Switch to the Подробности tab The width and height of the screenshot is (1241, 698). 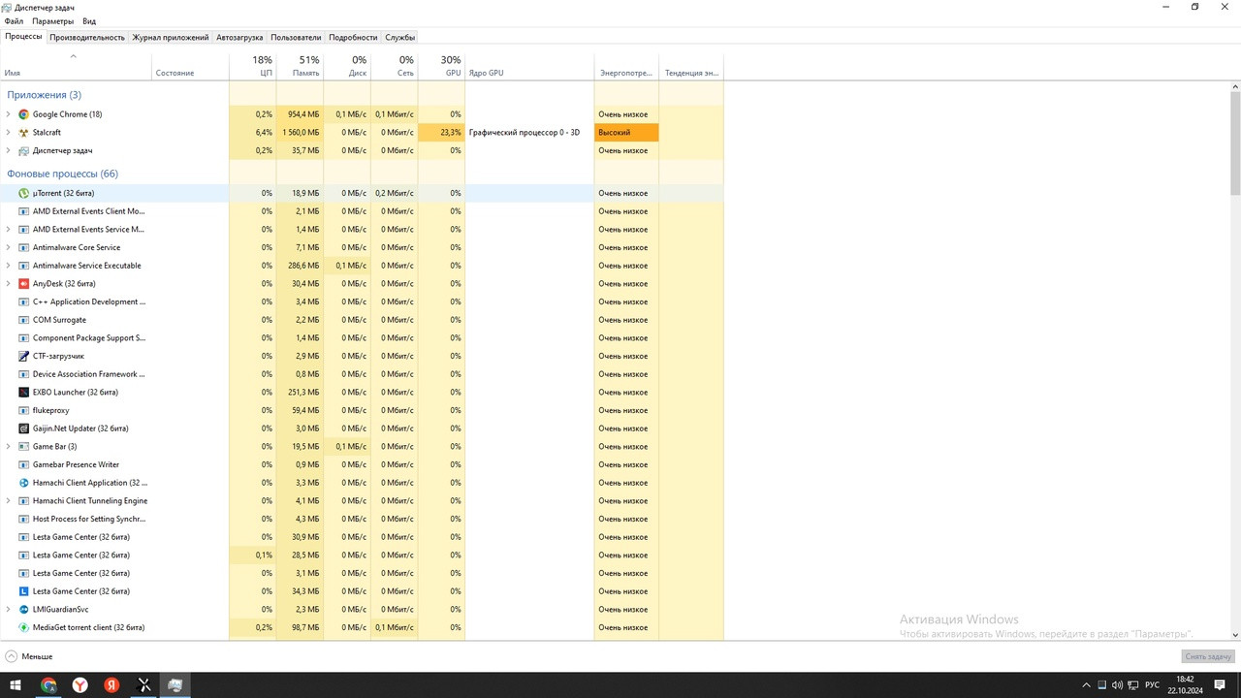coord(353,37)
